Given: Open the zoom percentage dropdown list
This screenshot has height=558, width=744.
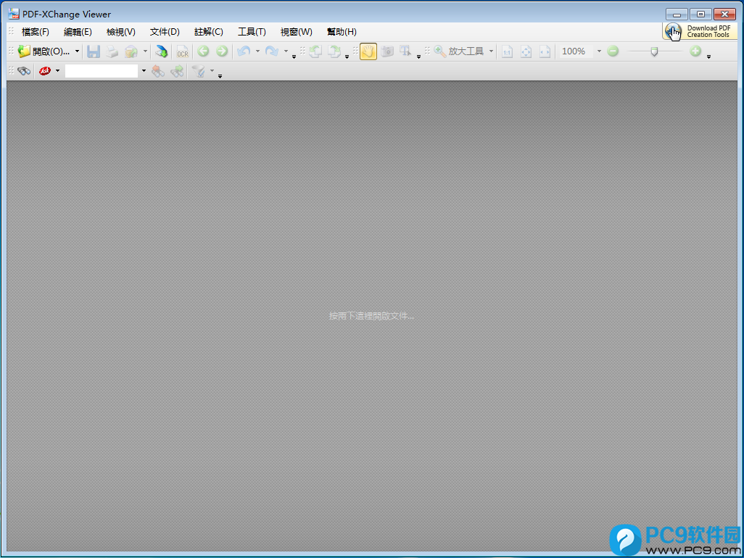Looking at the screenshot, I should pos(599,51).
